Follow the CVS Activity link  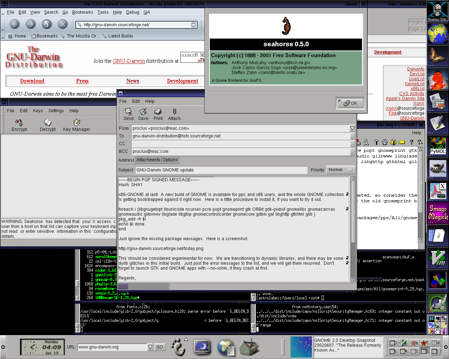[x=412, y=94]
